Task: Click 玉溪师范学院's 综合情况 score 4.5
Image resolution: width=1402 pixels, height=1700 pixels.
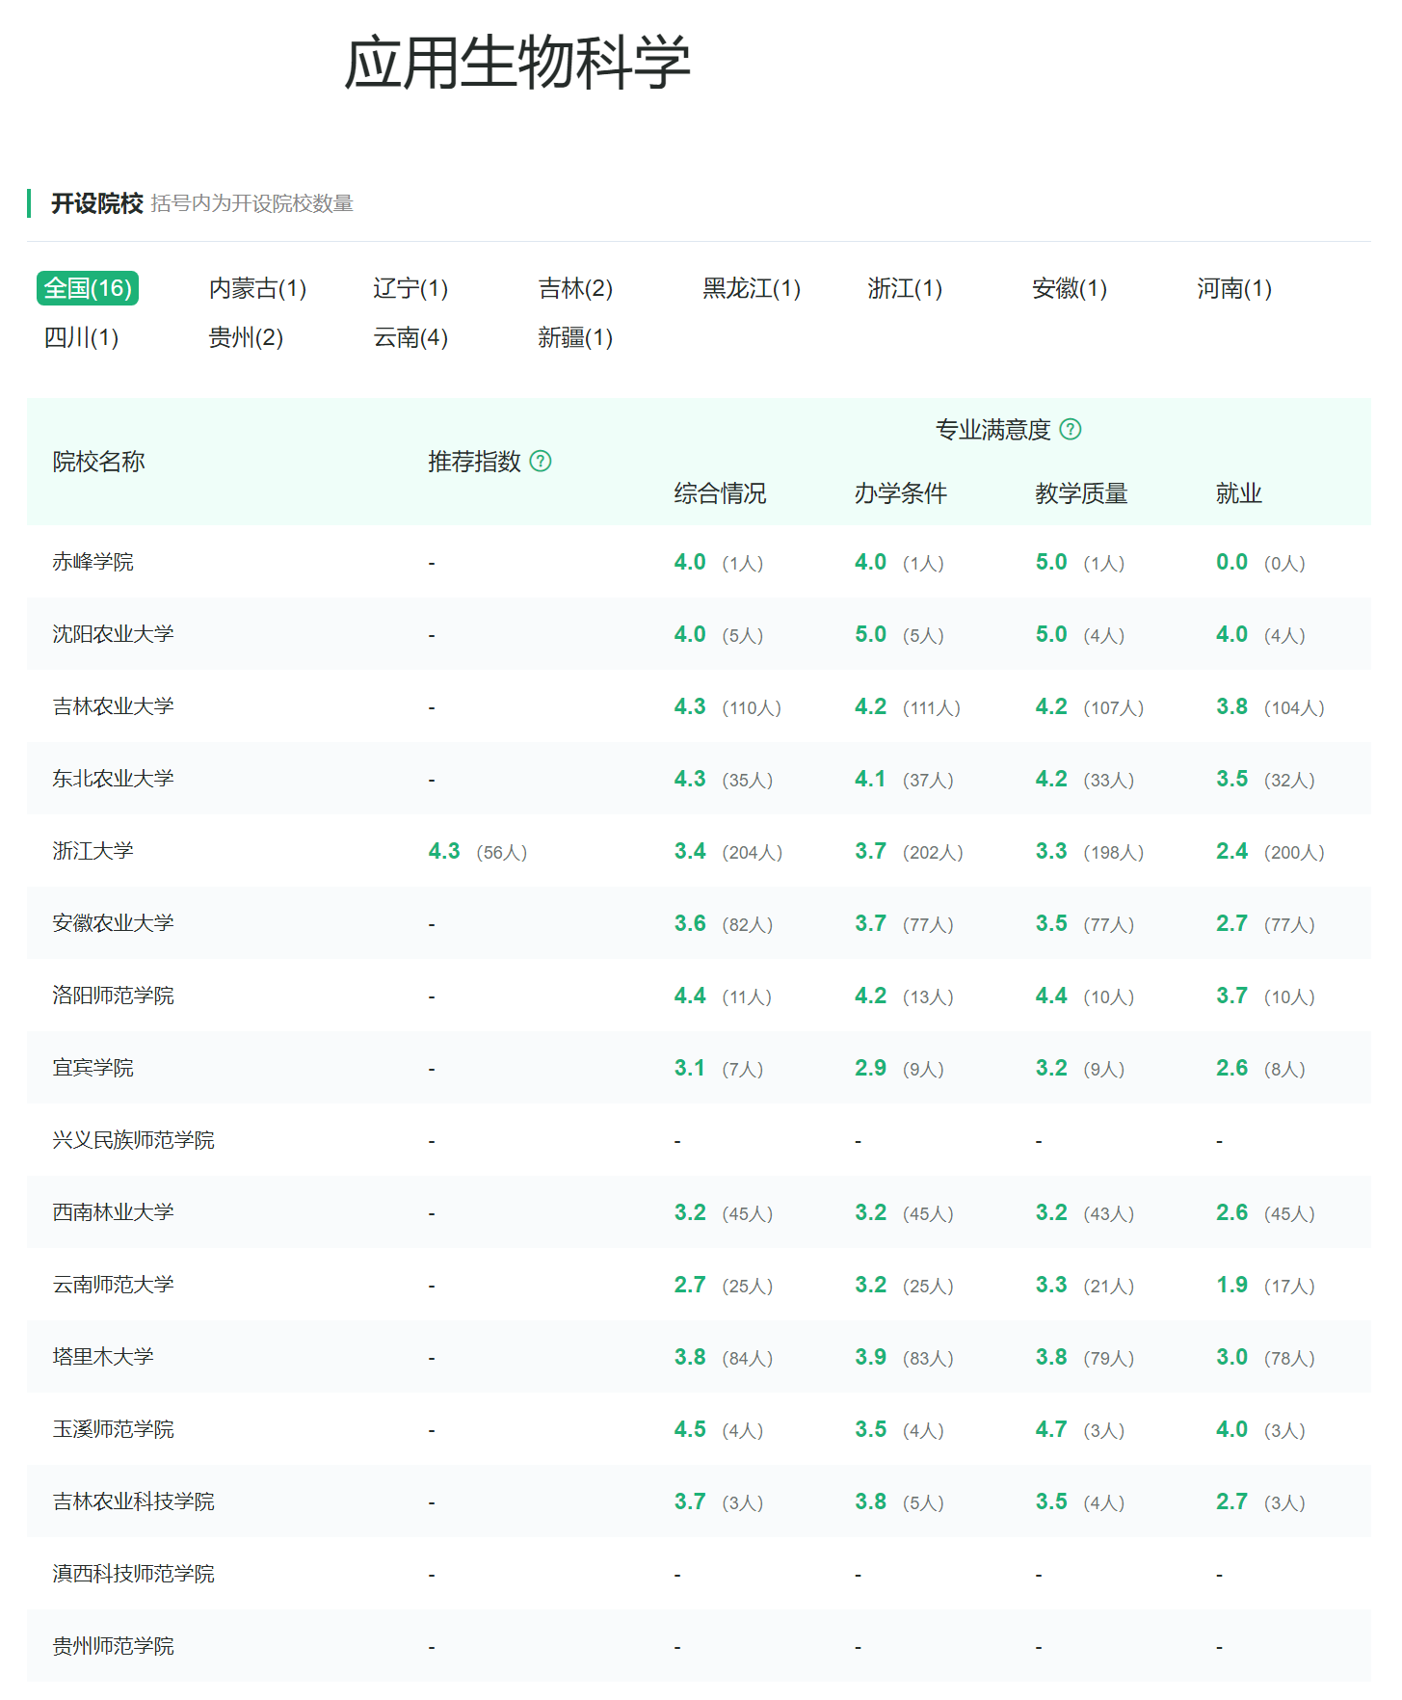Action: 690,1429
